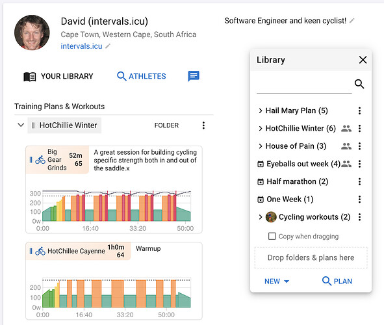Click the Library search input field
This screenshot has height=325, width=384.
point(304,84)
